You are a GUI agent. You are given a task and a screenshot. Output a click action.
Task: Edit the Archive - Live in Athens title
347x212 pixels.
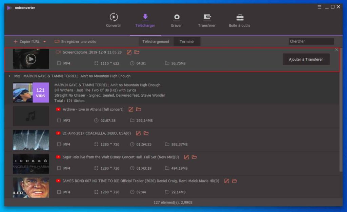click(131, 110)
